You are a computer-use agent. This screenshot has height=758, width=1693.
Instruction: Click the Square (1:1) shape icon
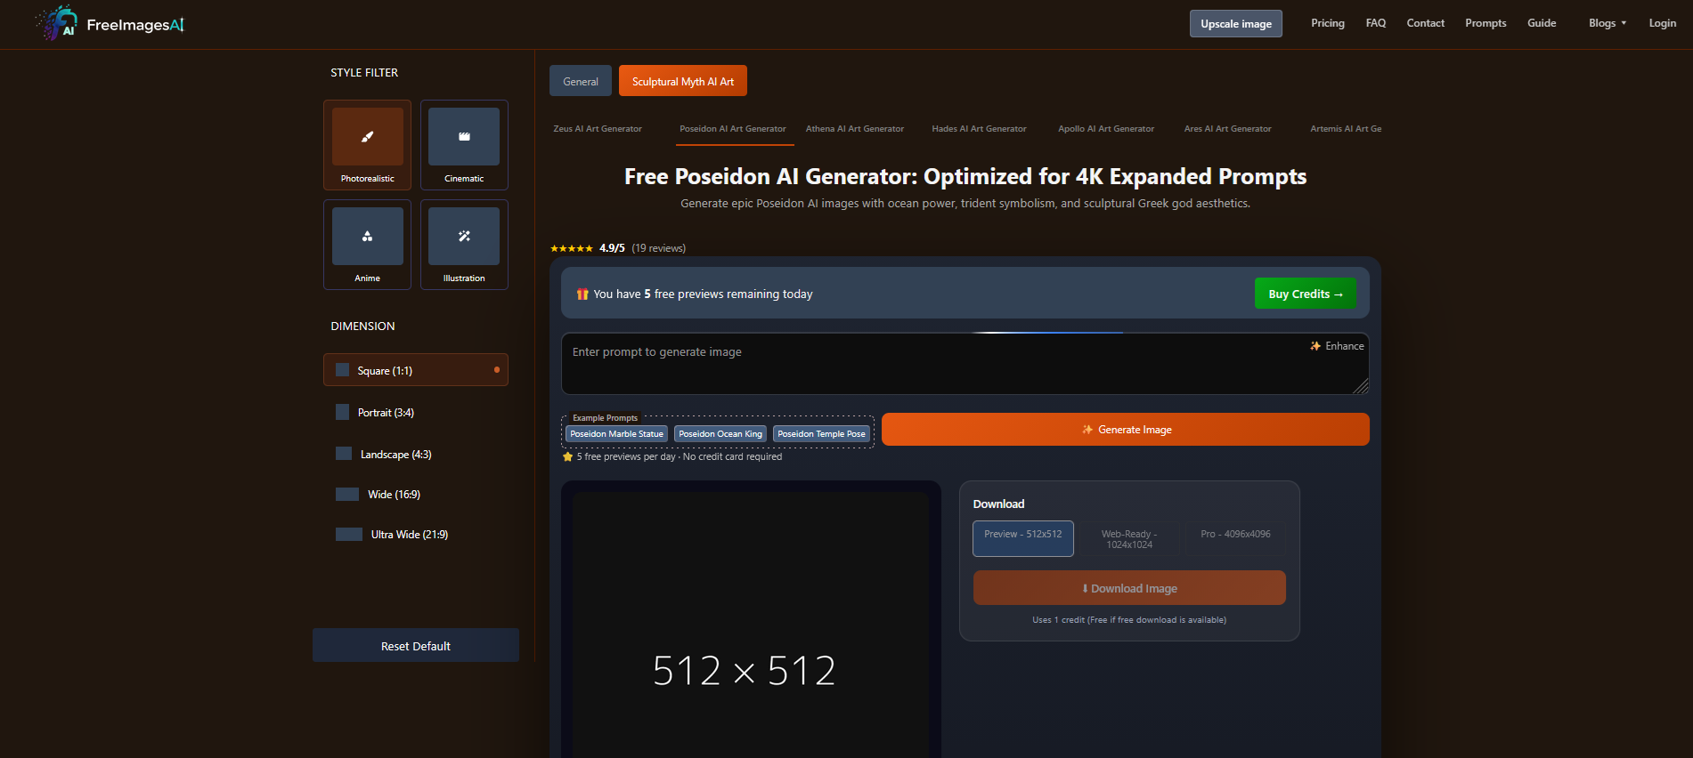pyautogui.click(x=342, y=370)
